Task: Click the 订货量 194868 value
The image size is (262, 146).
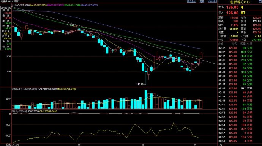Action: (234, 36)
